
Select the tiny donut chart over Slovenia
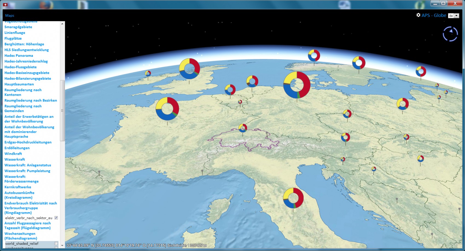click(343, 159)
